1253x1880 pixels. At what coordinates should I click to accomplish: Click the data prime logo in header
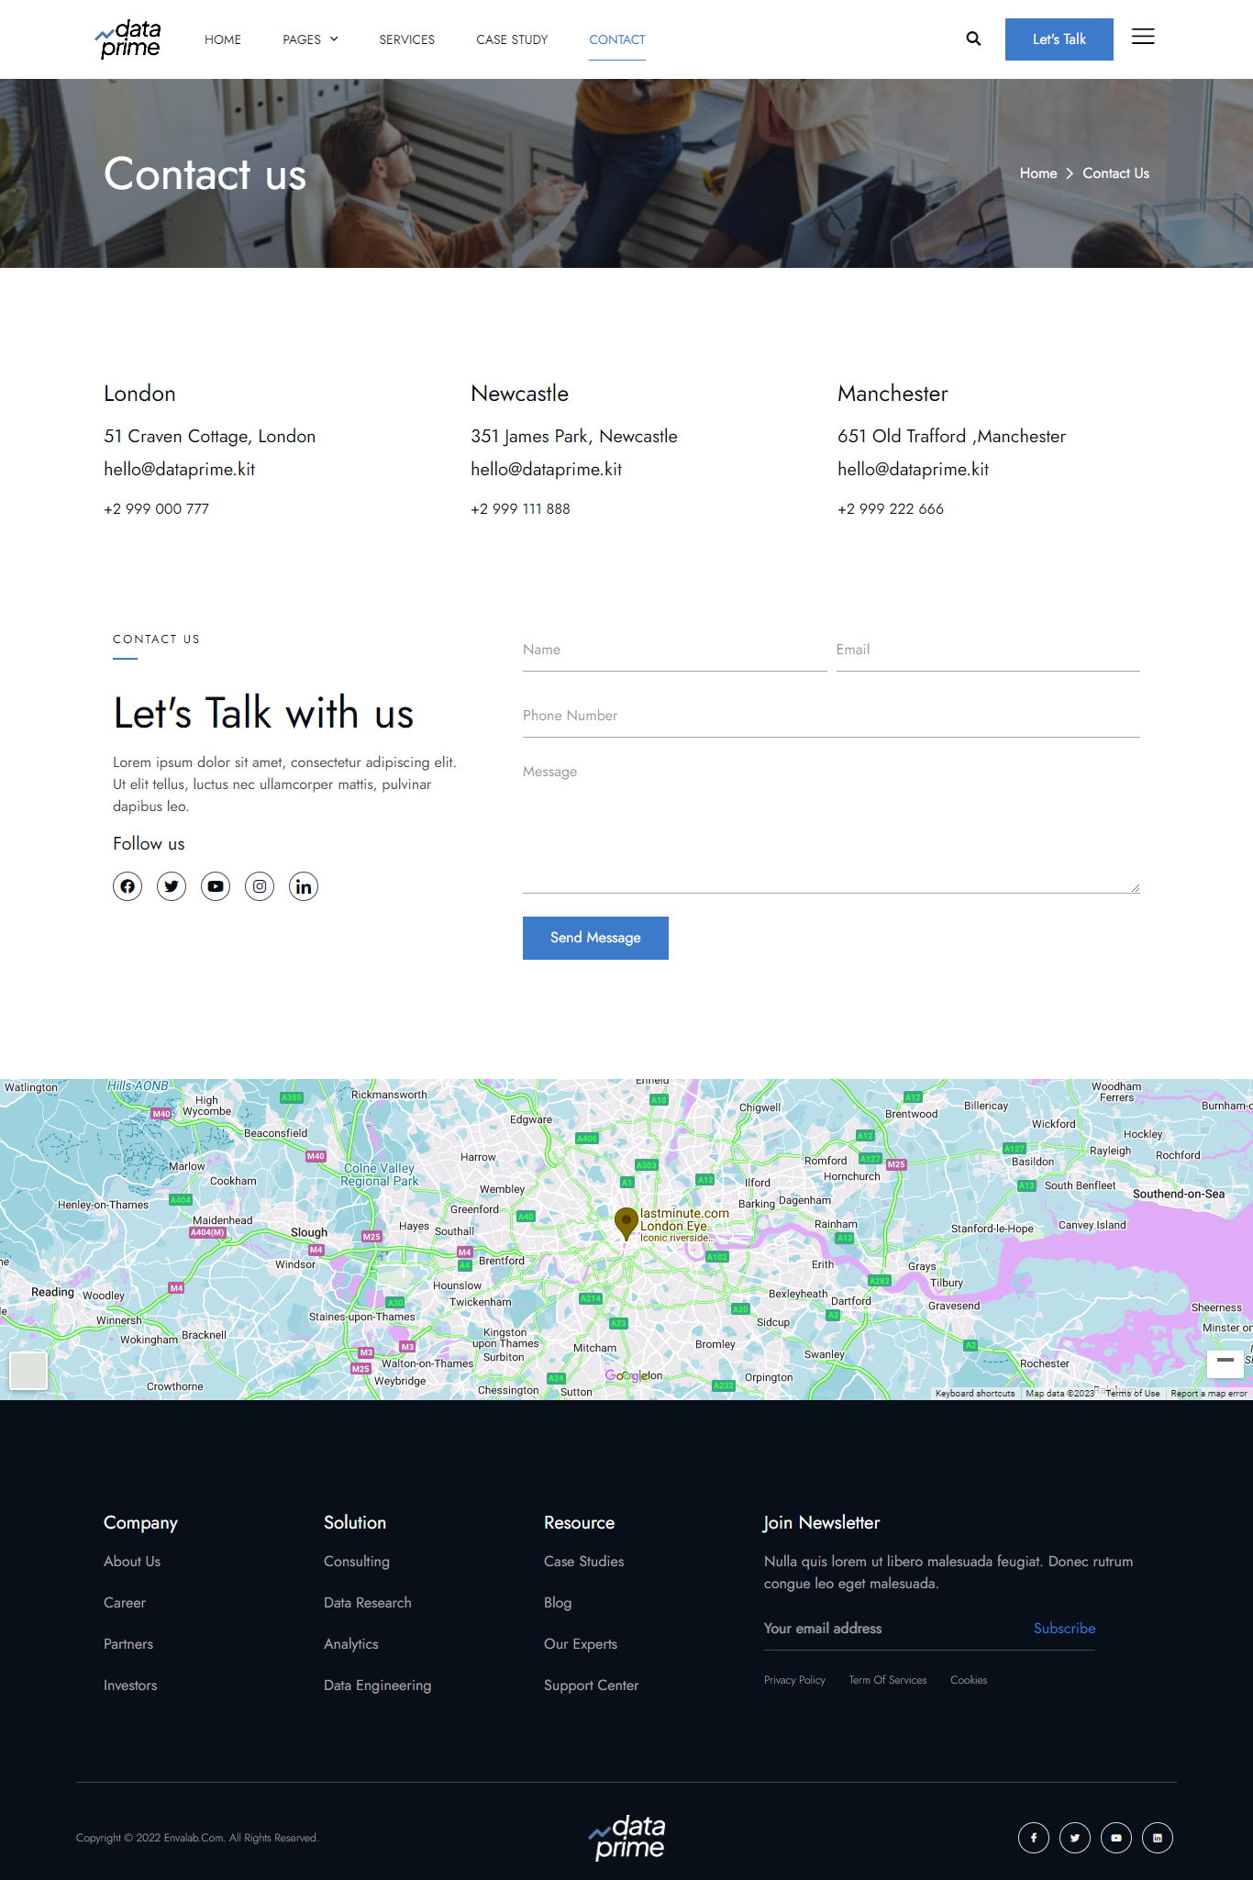pos(128,39)
